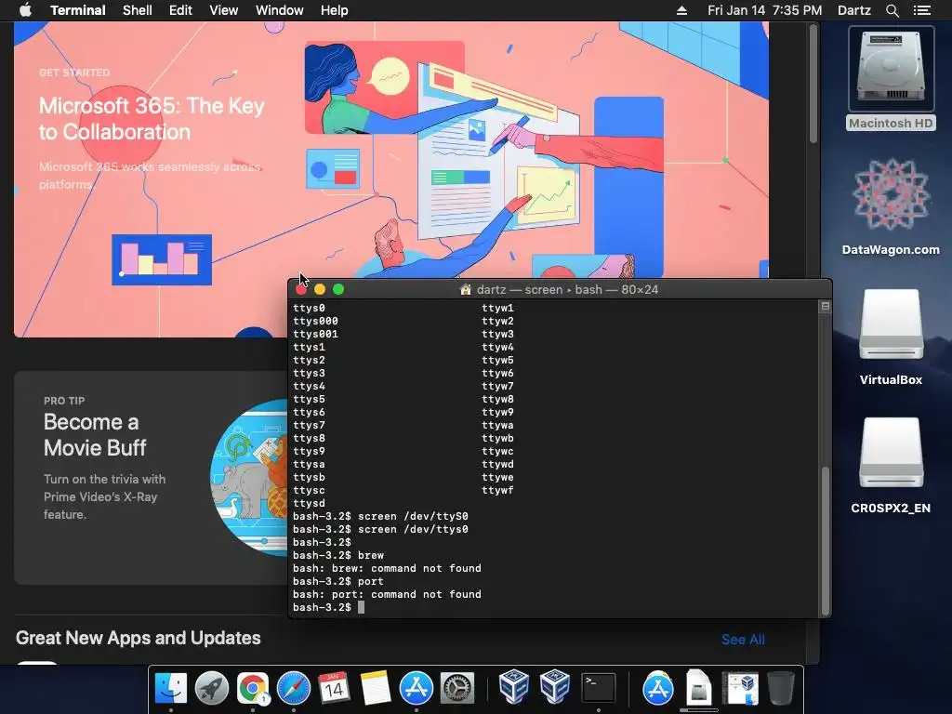Click the GET STARTED label in App Store
This screenshot has height=714, width=952.
(x=74, y=73)
